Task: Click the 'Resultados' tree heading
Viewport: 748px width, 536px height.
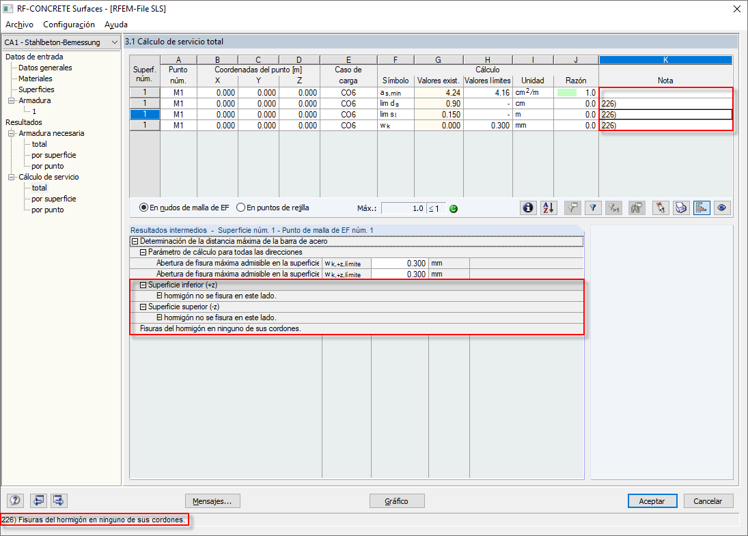Action: [x=24, y=122]
